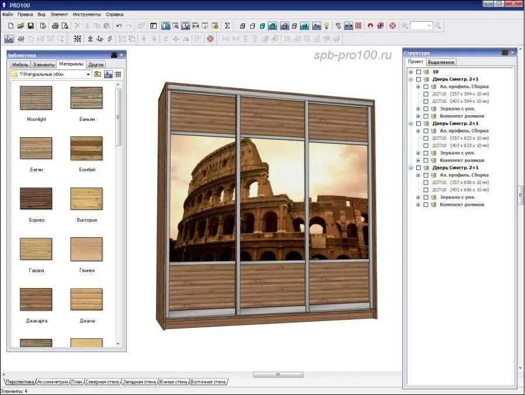Expand the topmost Ал. профиль. Сборка node

418,86
